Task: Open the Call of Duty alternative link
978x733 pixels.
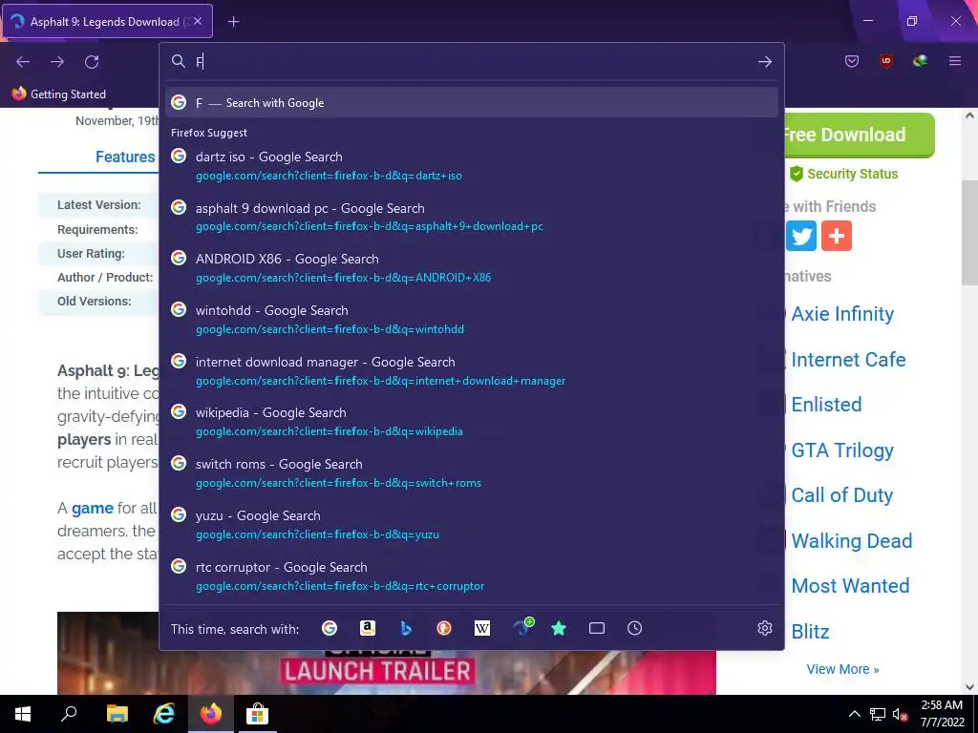Action: 842,495
